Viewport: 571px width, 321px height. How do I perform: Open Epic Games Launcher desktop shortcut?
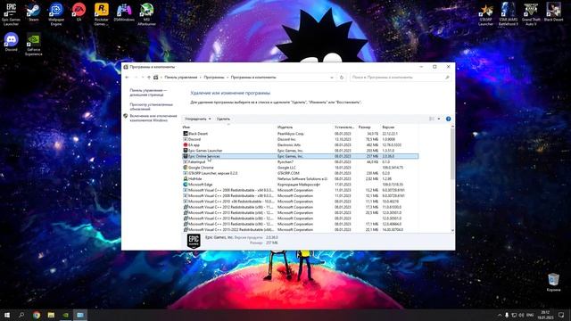pyautogui.click(x=11, y=14)
